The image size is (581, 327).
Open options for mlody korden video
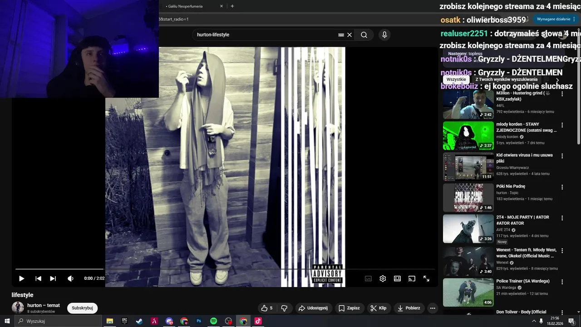pyautogui.click(x=562, y=125)
